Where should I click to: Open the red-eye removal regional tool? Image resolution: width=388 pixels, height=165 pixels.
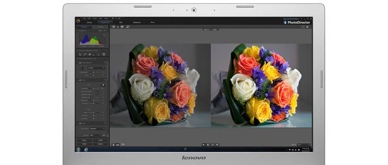point(90,54)
